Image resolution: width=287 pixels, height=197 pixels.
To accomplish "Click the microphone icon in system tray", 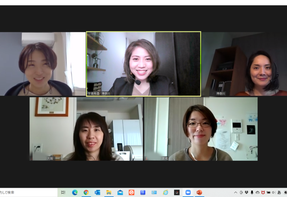I will coord(252,192).
